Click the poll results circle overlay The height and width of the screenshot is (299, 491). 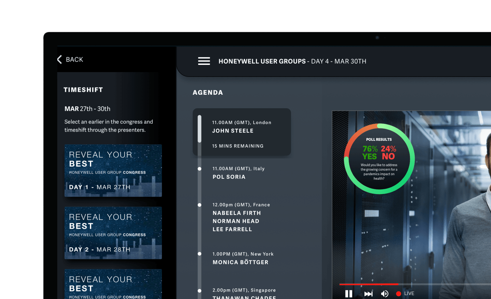click(x=379, y=159)
